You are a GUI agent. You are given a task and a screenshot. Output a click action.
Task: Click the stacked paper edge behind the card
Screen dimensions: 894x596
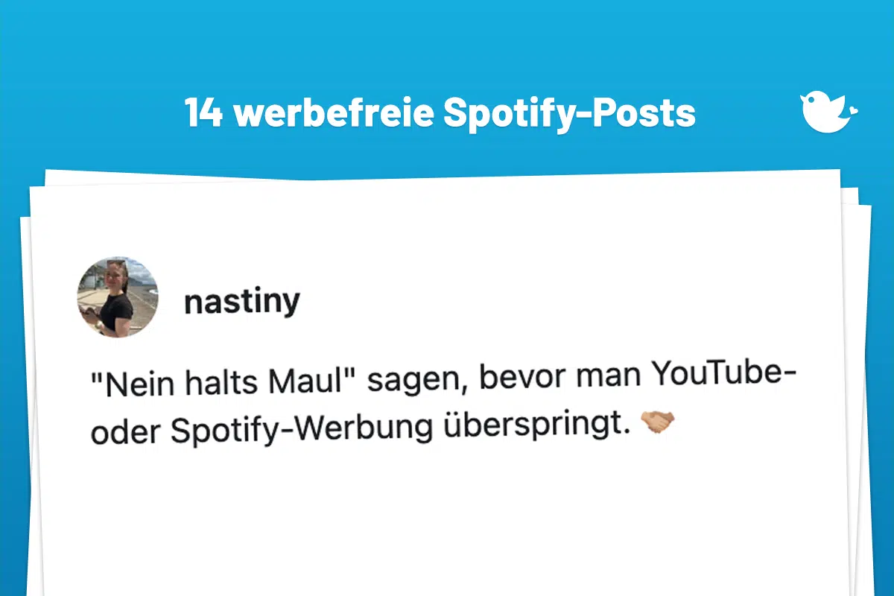pyautogui.click(x=859, y=372)
